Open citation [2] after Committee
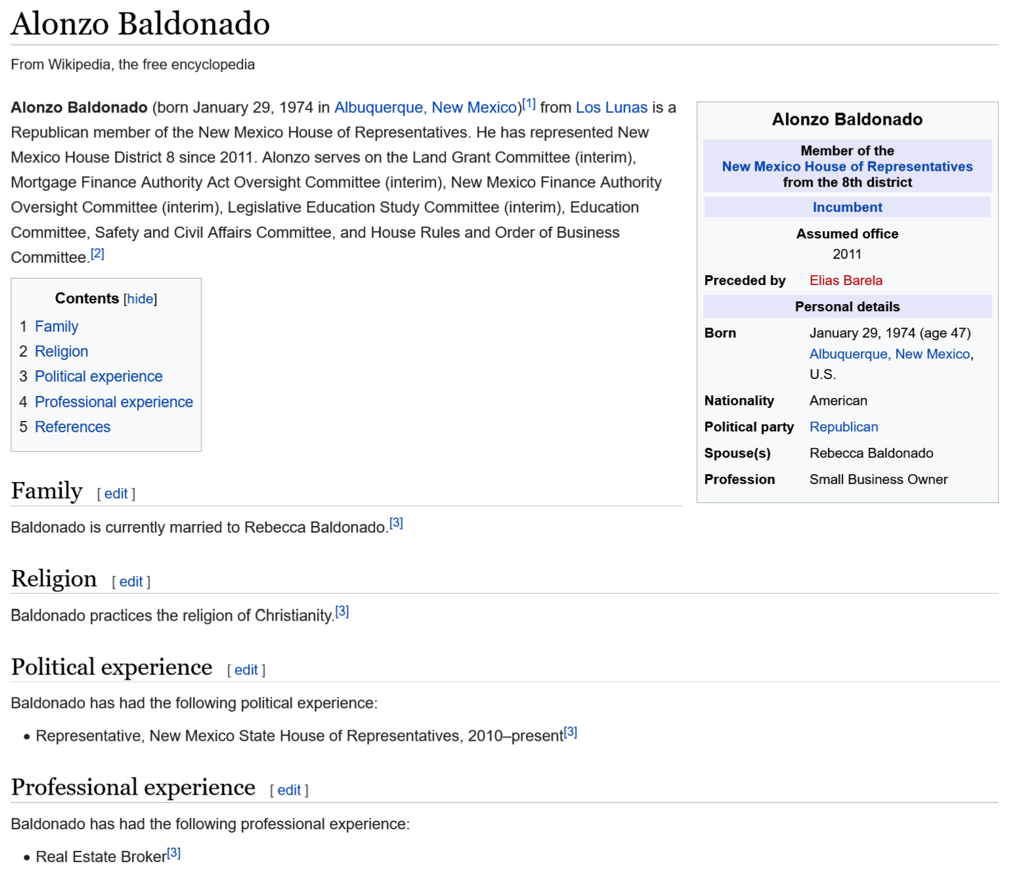 point(97,253)
